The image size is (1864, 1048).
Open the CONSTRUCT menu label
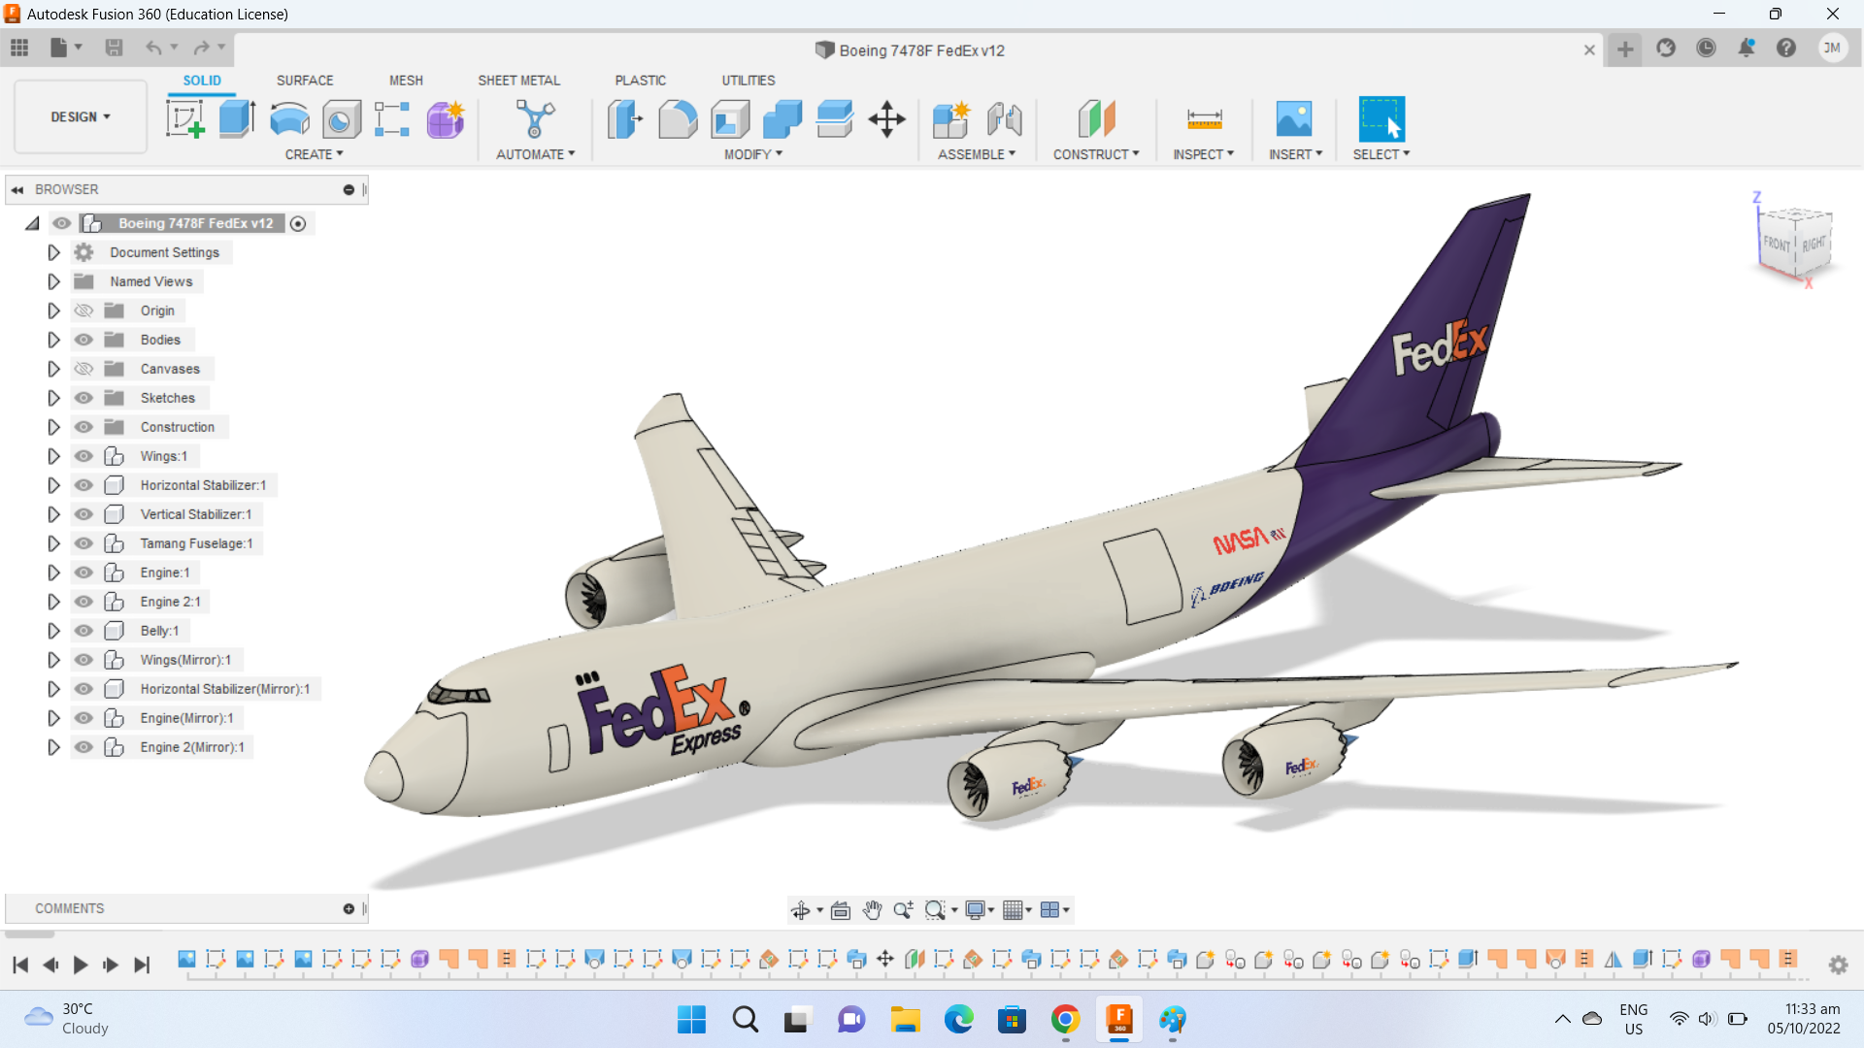pos(1096,154)
